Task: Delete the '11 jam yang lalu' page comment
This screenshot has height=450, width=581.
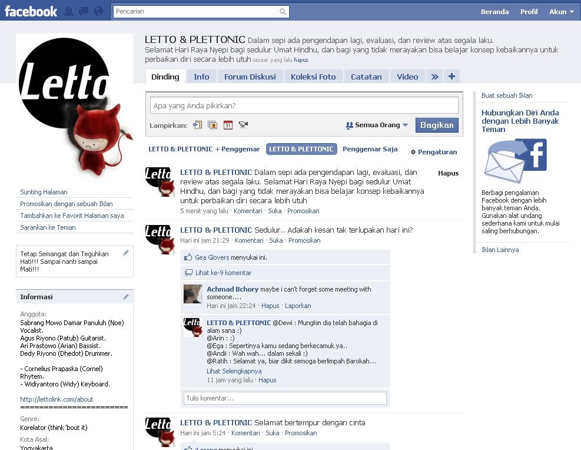Action: pos(267,380)
